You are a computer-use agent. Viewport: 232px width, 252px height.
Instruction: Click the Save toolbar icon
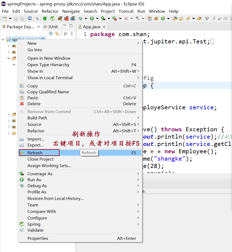(16, 19)
